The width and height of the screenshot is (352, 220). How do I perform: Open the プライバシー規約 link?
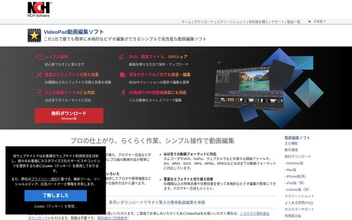tap(45, 179)
